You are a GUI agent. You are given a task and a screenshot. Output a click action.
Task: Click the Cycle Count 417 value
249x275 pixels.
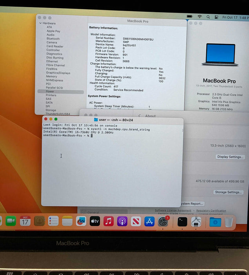pyautogui.click(x=116, y=86)
